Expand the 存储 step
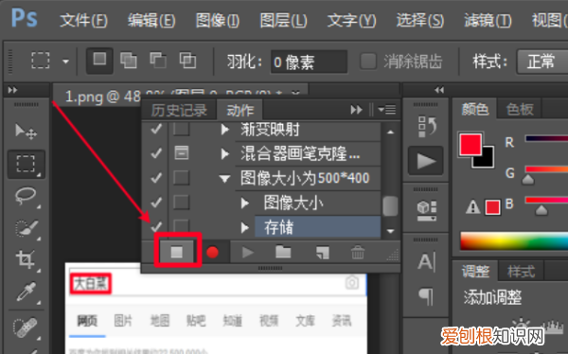Viewport: 568px width, 354px height. coord(245,228)
